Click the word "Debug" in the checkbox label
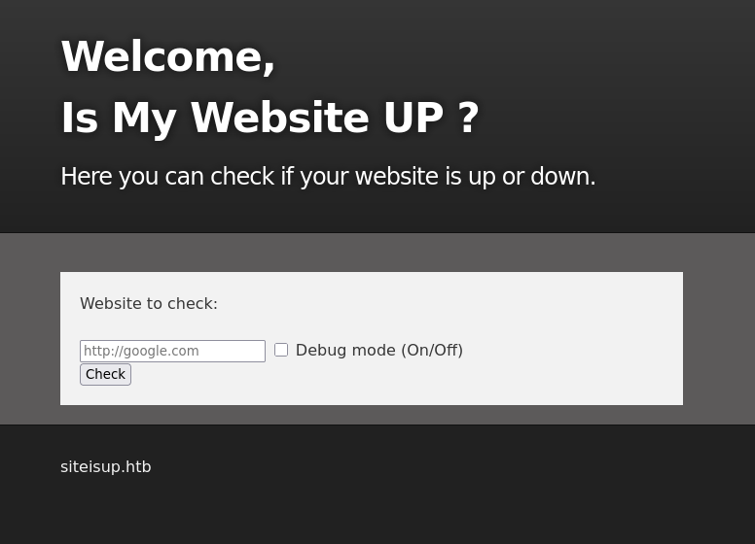 320,350
